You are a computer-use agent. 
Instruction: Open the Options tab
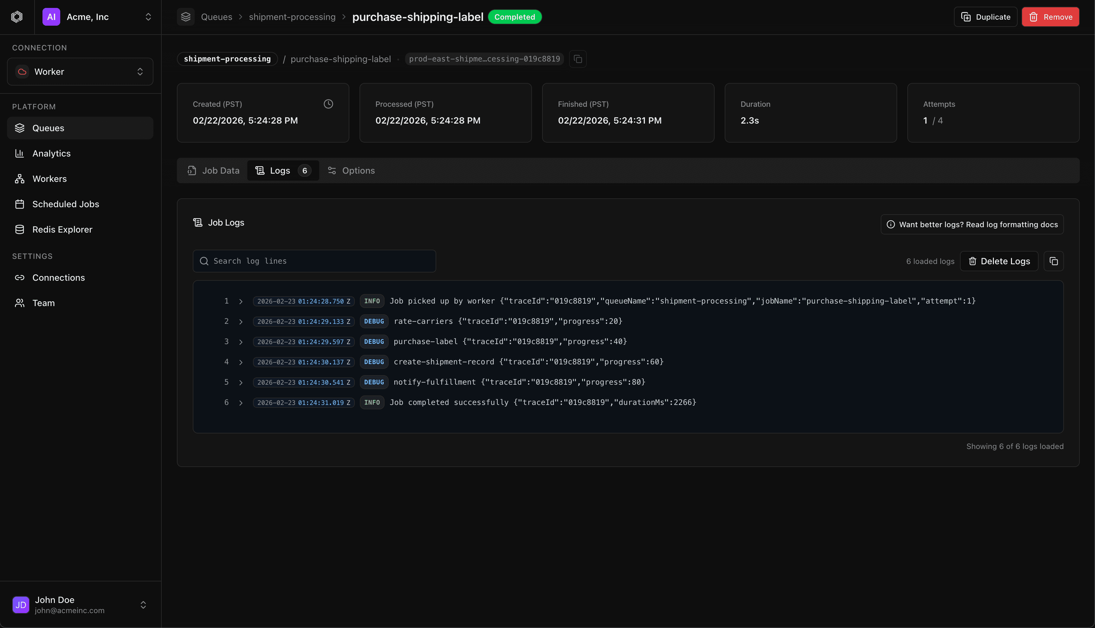point(351,170)
